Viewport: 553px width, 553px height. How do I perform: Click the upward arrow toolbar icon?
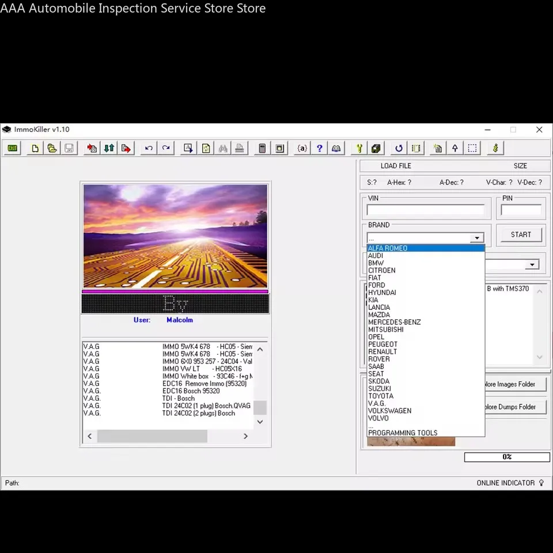(x=455, y=148)
